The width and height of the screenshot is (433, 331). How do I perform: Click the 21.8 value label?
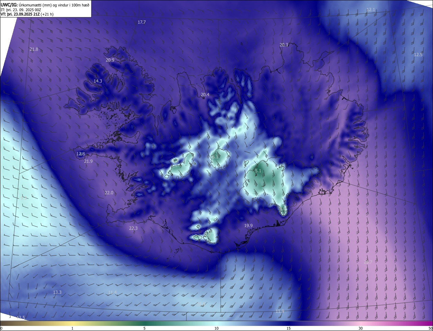(x=34, y=49)
